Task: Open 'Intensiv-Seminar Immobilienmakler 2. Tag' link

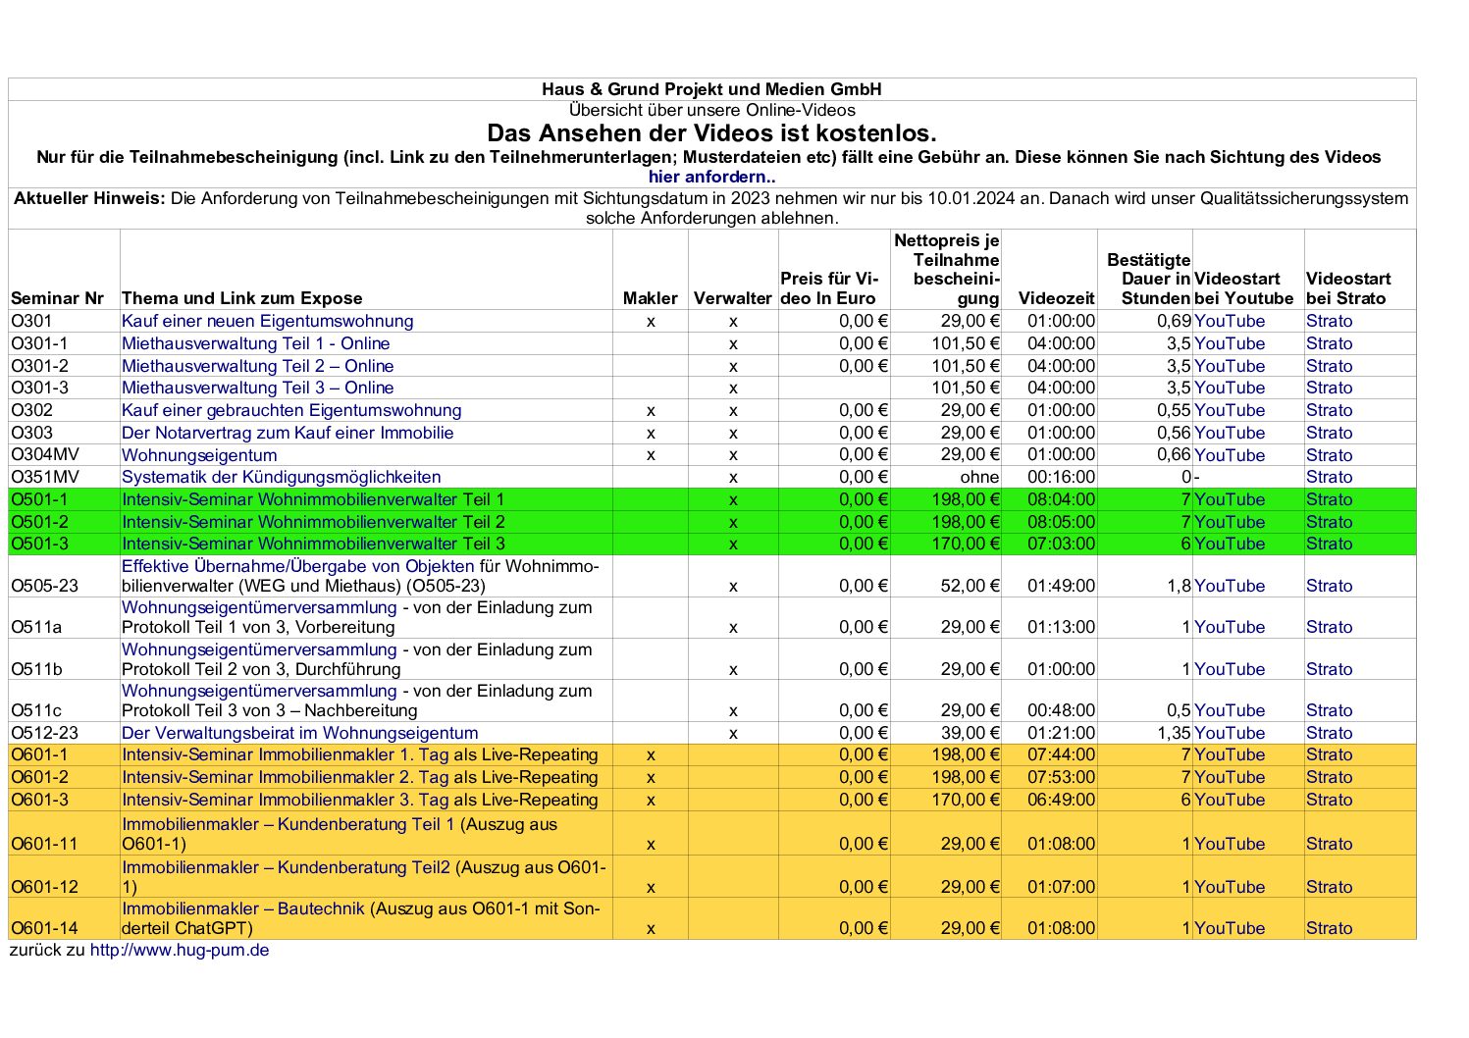Action: [286, 777]
